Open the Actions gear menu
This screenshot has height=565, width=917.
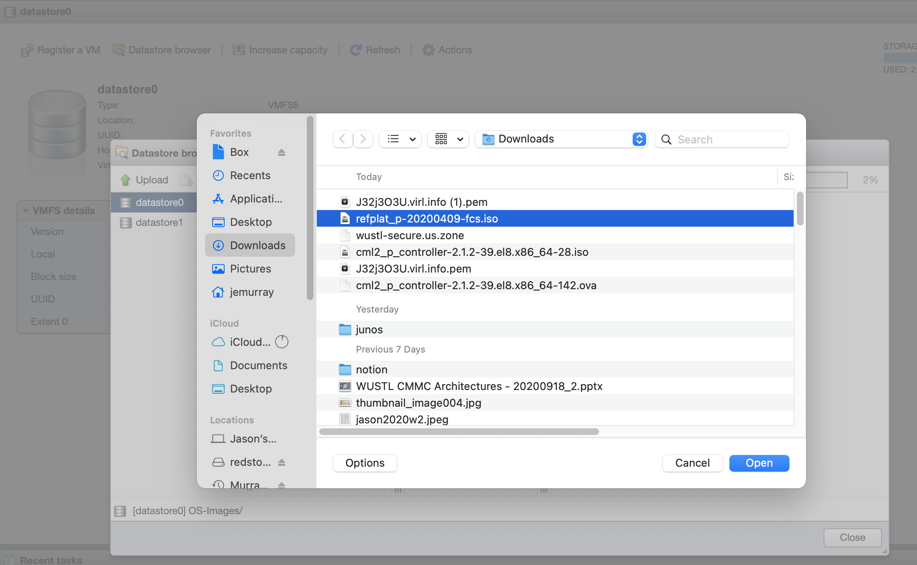coord(447,50)
